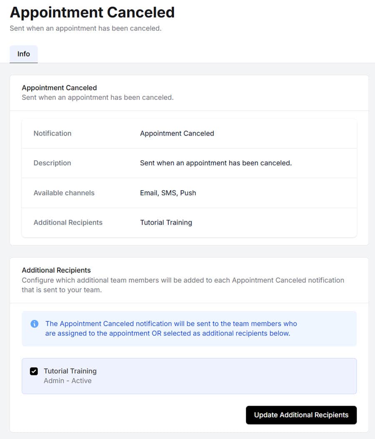The width and height of the screenshot is (375, 439).
Task: Click the blue info icon in the notice banner
Action: [35, 324]
